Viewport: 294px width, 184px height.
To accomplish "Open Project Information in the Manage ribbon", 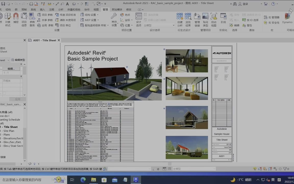I will 24,19.
